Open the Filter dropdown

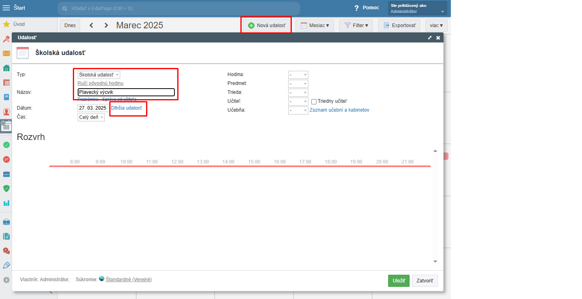(356, 25)
